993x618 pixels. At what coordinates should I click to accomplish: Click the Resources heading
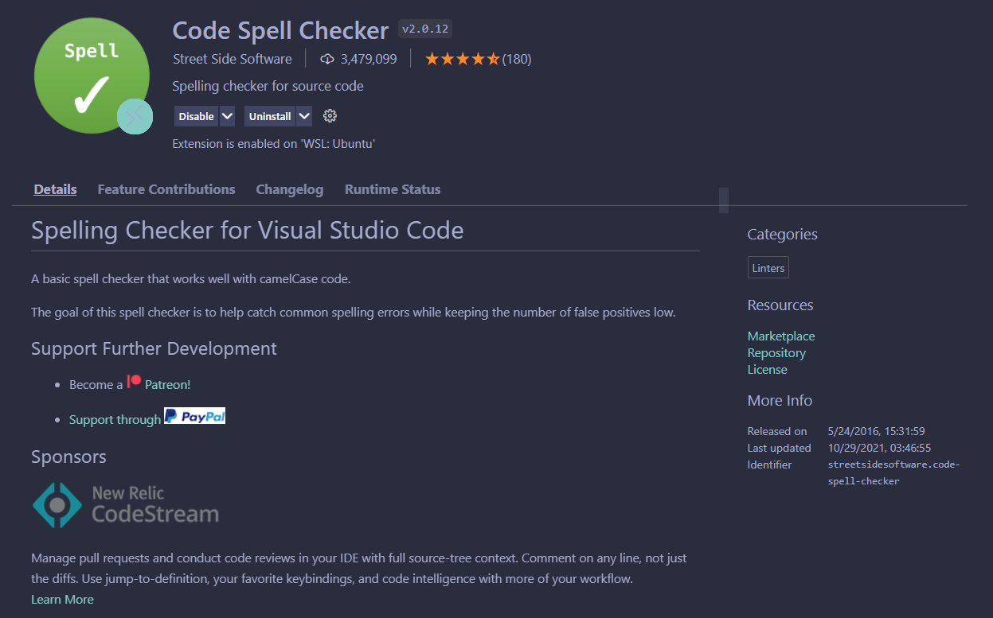pos(780,305)
